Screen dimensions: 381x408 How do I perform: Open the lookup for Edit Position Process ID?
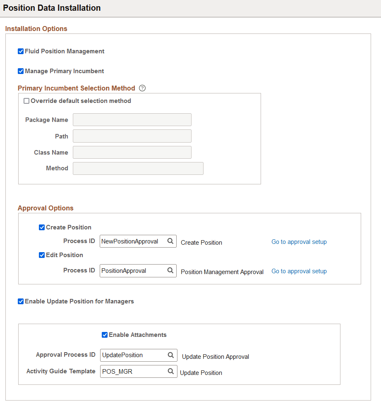tap(170, 270)
